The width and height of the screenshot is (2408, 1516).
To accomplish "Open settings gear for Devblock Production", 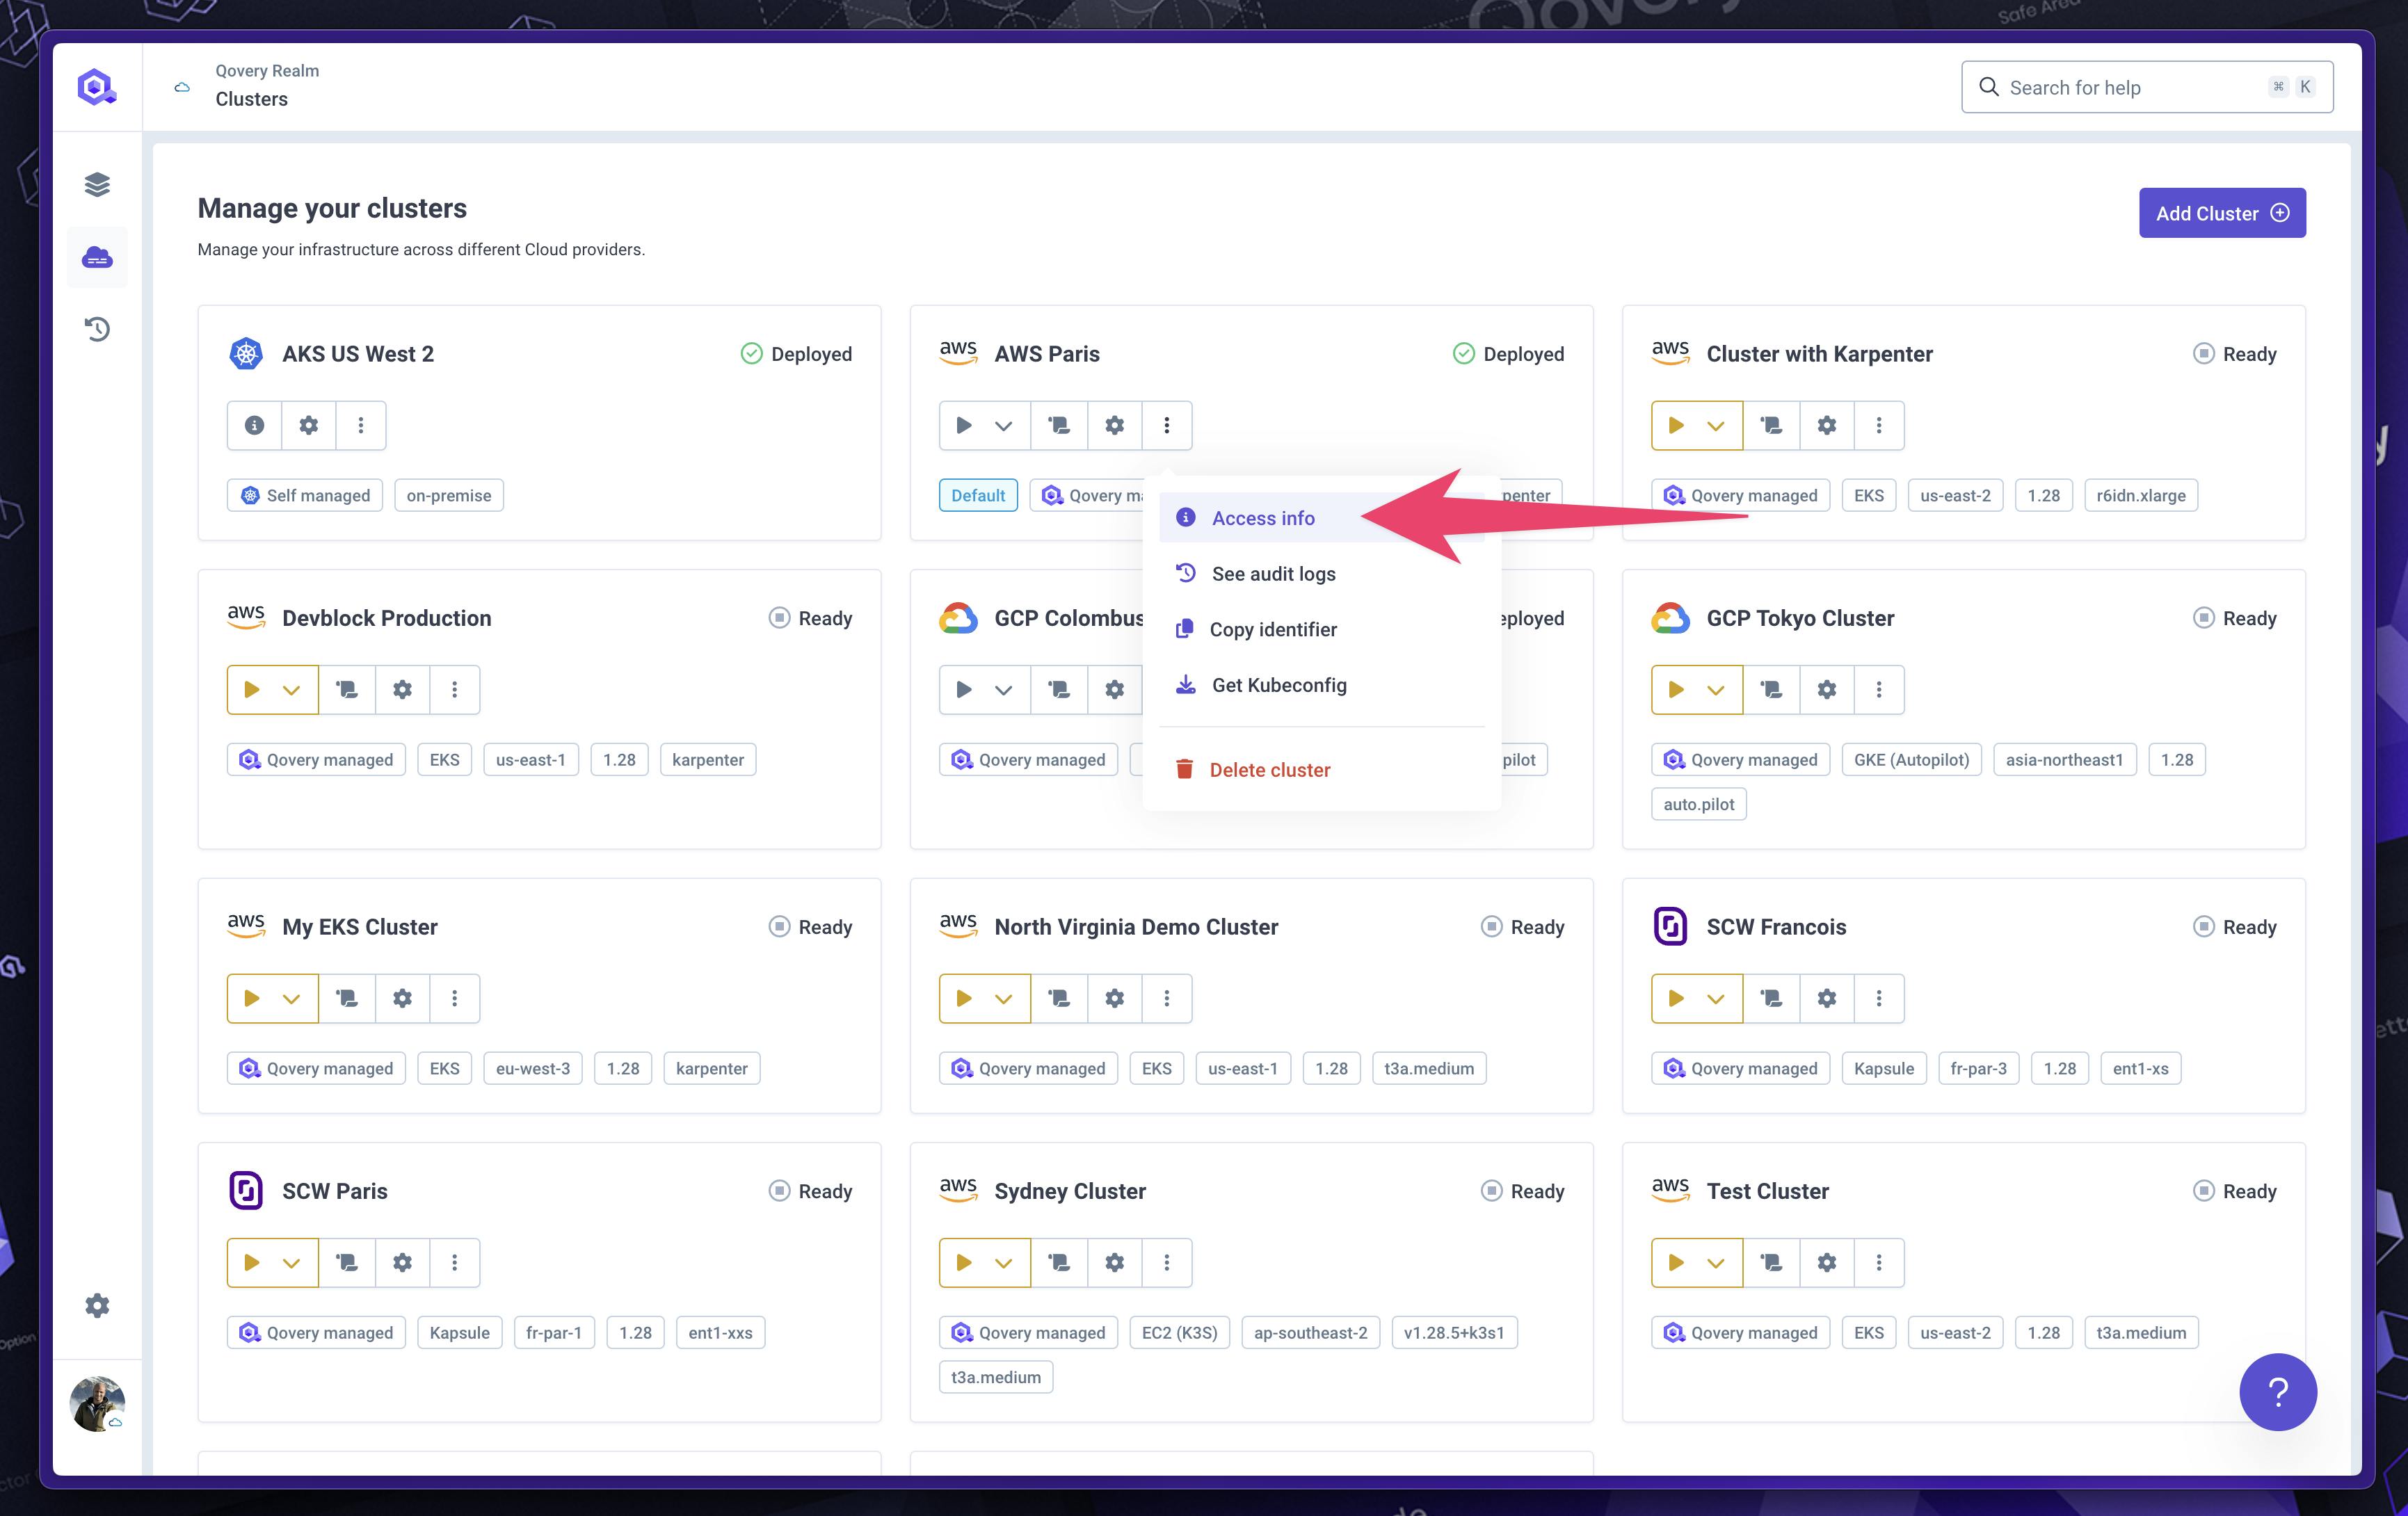I will tap(402, 689).
